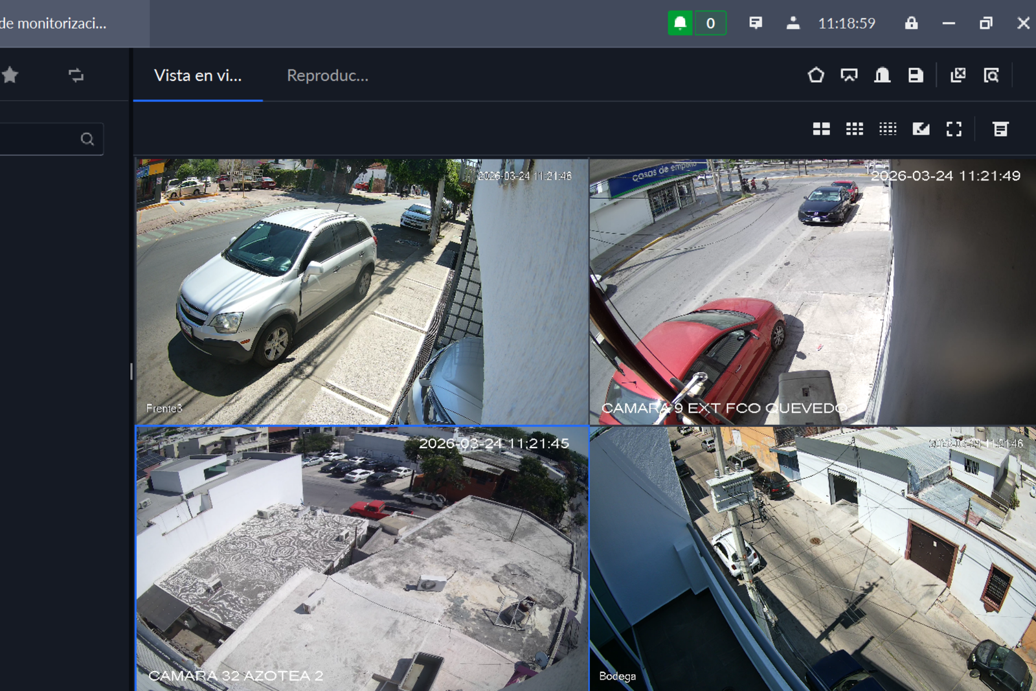Image resolution: width=1036 pixels, height=691 pixels.
Task: Click the search field in left panel
Action: click(x=39, y=139)
